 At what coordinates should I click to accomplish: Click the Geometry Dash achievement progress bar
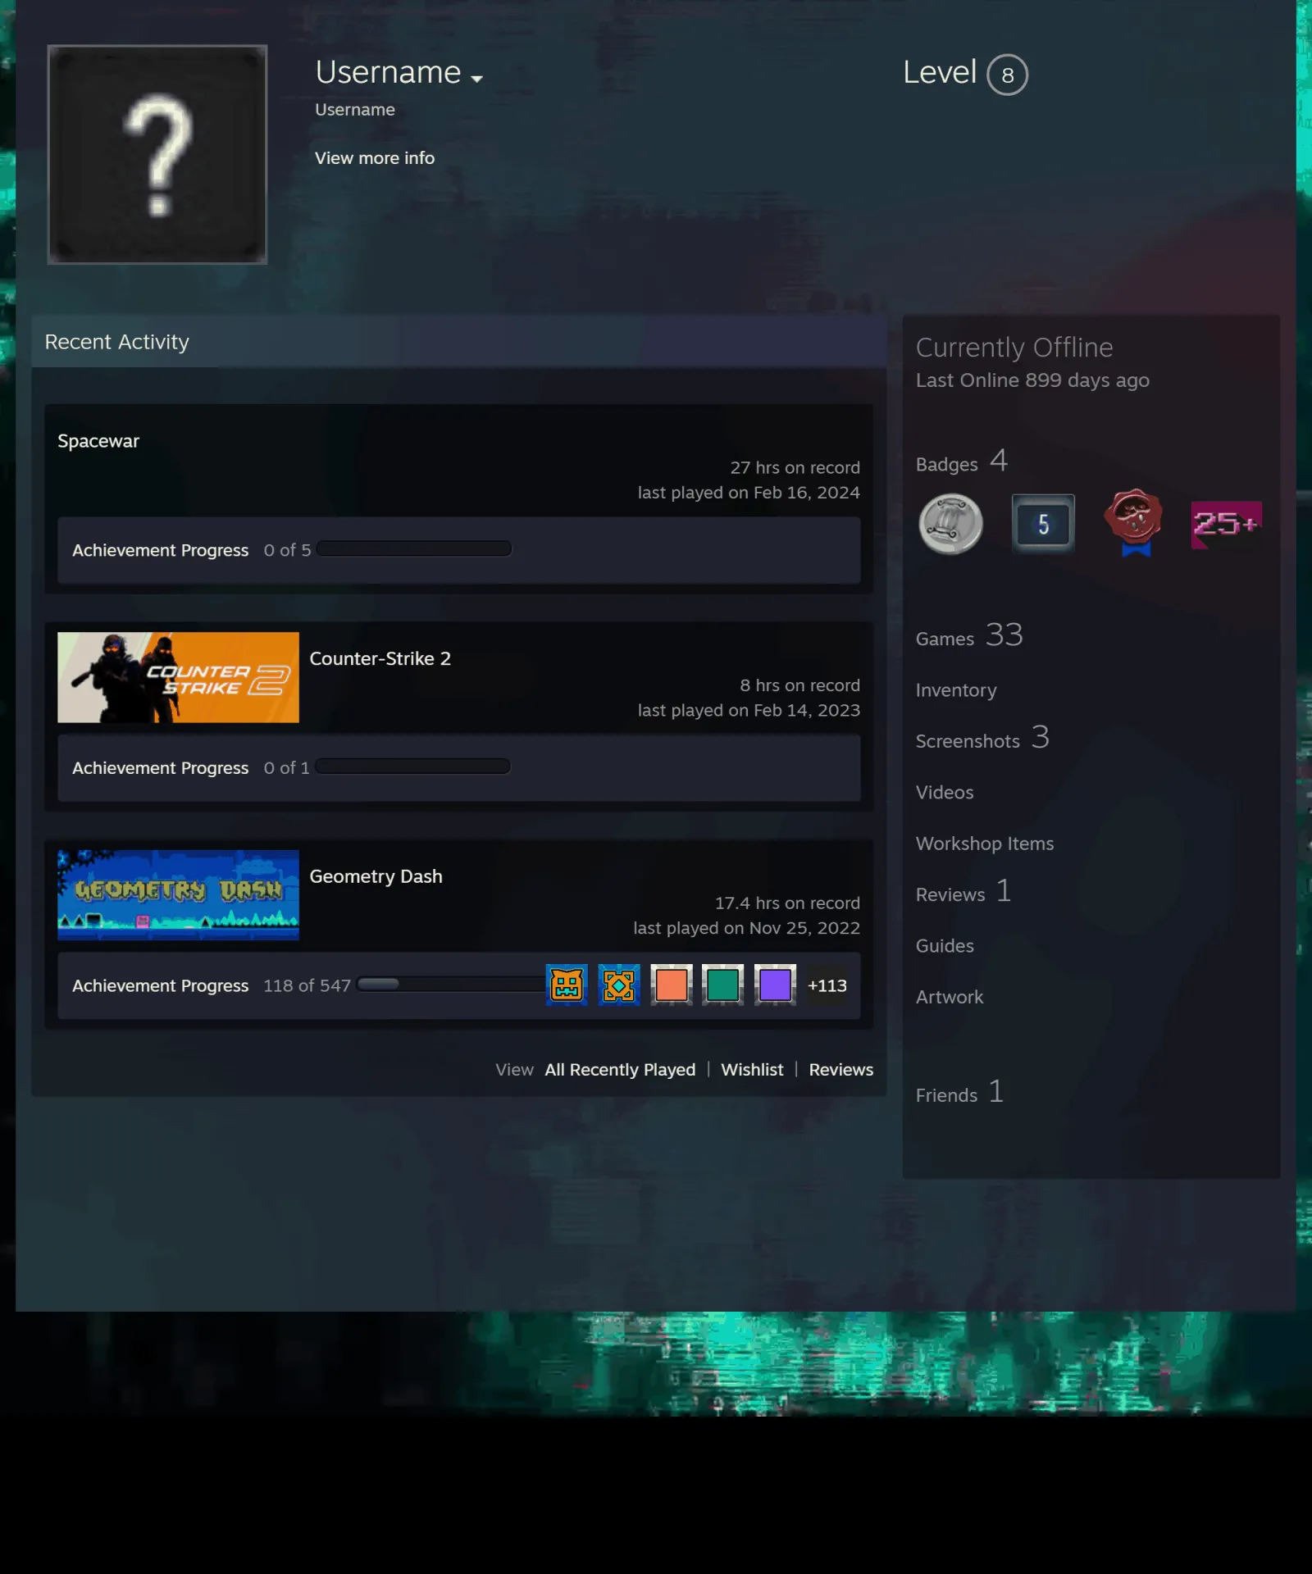coord(452,984)
